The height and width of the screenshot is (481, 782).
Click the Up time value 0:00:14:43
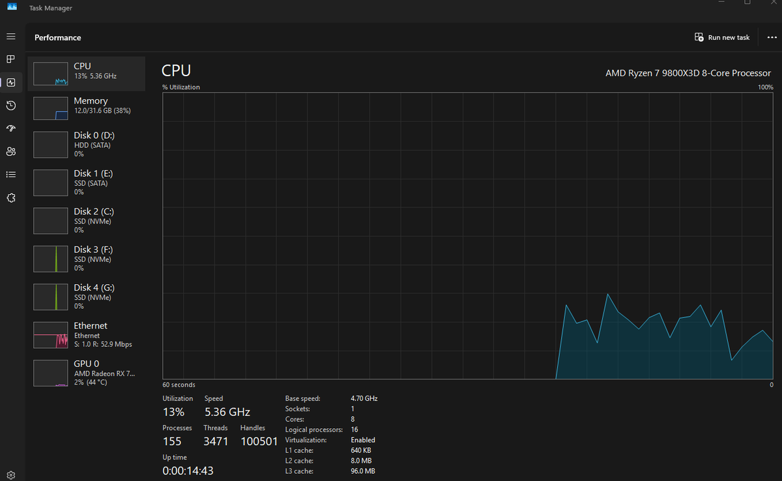tap(188, 471)
